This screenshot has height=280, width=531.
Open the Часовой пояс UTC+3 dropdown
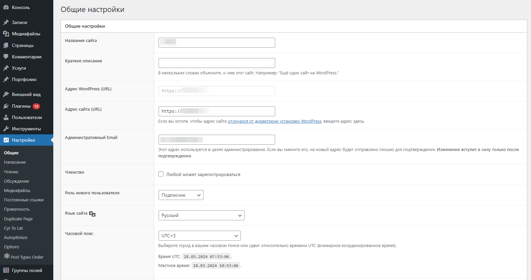point(200,236)
